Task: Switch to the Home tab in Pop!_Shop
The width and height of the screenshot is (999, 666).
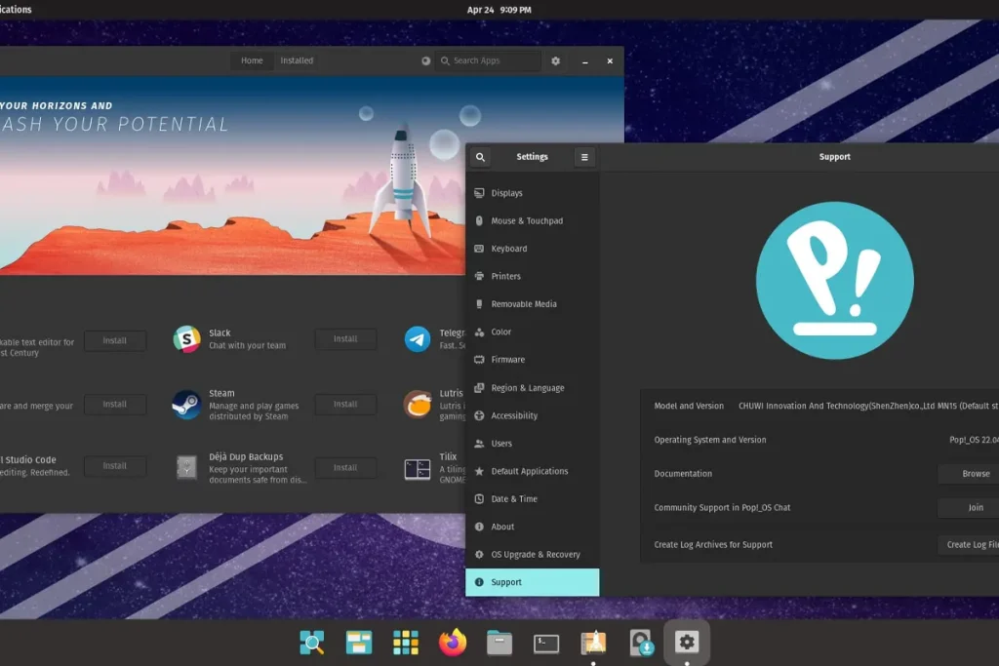Action: click(252, 60)
